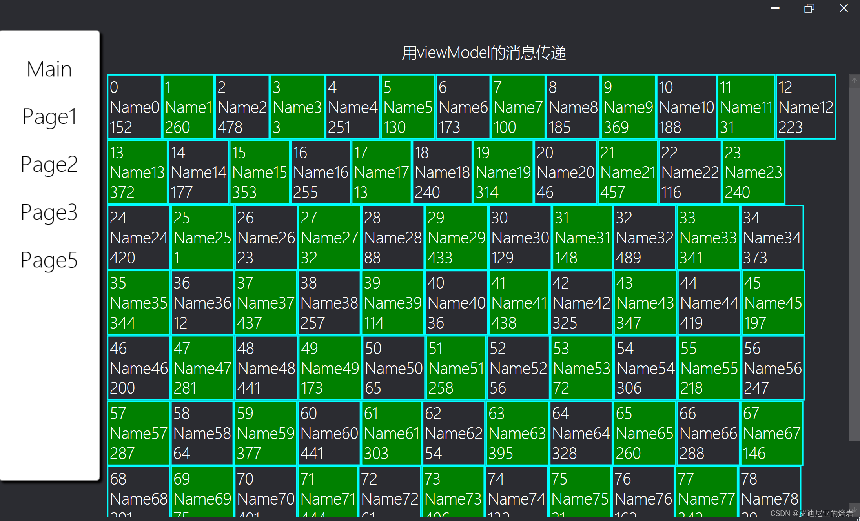
Task: Select Name40 tile with 36
Action: pyautogui.click(x=456, y=303)
